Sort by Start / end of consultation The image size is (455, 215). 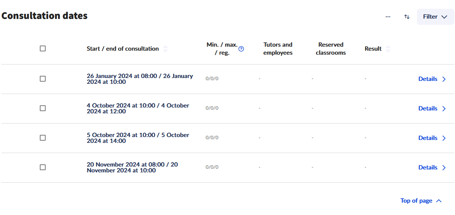coord(165,49)
